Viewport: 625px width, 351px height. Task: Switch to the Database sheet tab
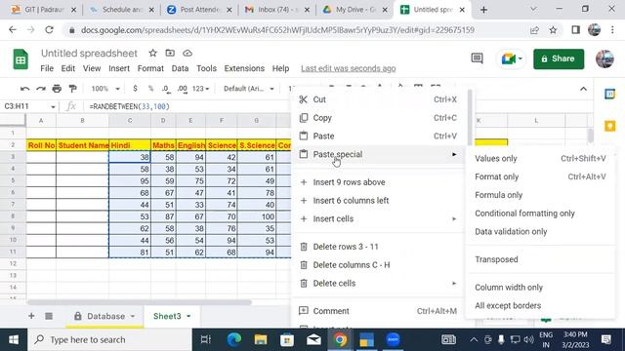104,316
